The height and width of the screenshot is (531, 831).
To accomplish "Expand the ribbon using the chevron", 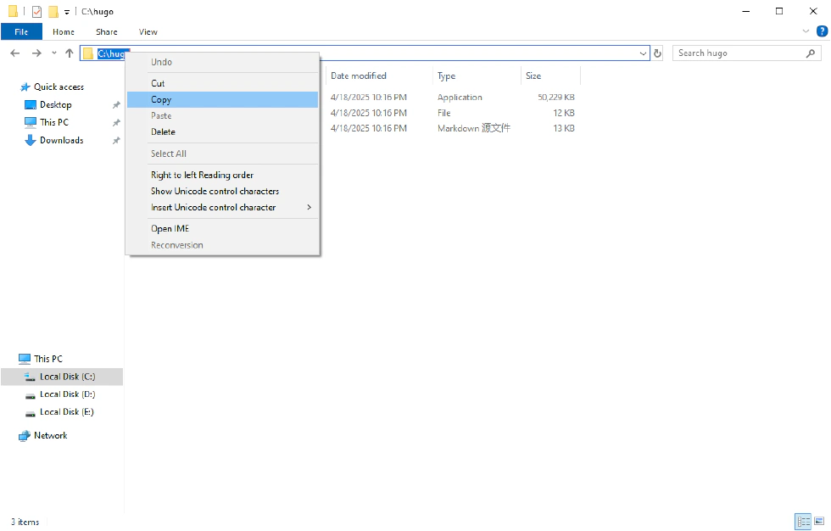I will [806, 31].
